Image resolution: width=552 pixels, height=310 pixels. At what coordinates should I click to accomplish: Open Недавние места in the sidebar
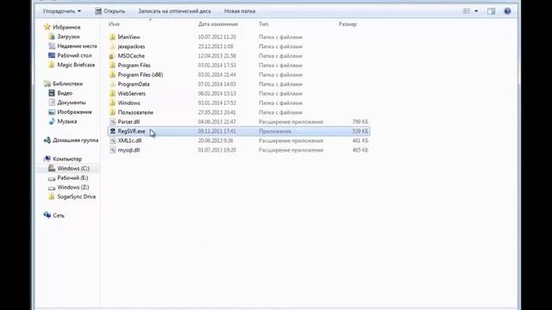77,46
